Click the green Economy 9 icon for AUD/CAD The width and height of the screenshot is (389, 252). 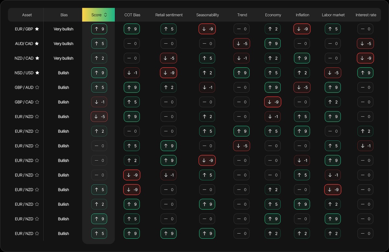click(272, 43)
